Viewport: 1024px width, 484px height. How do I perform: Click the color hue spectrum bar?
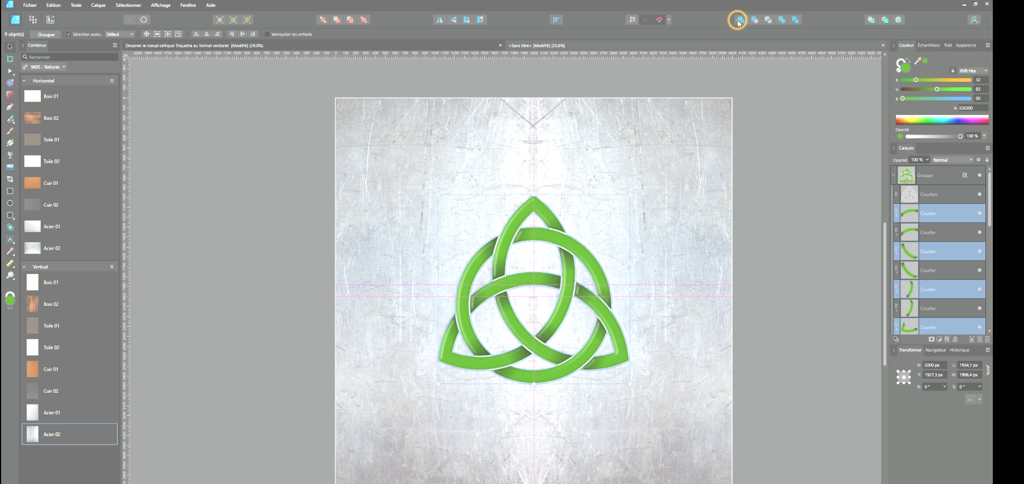pos(941,120)
